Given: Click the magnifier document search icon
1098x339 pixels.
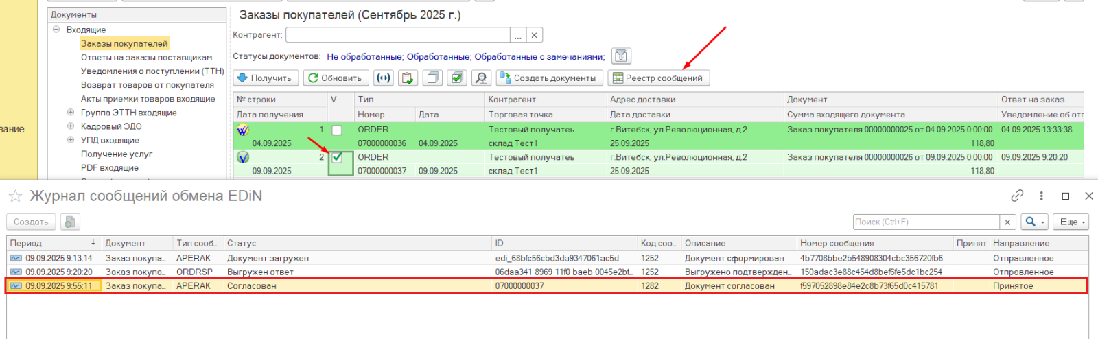Looking at the screenshot, I should [x=481, y=78].
